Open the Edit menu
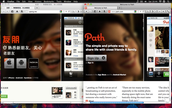Viewport: 172px width, 108px height. tap(24, 2)
